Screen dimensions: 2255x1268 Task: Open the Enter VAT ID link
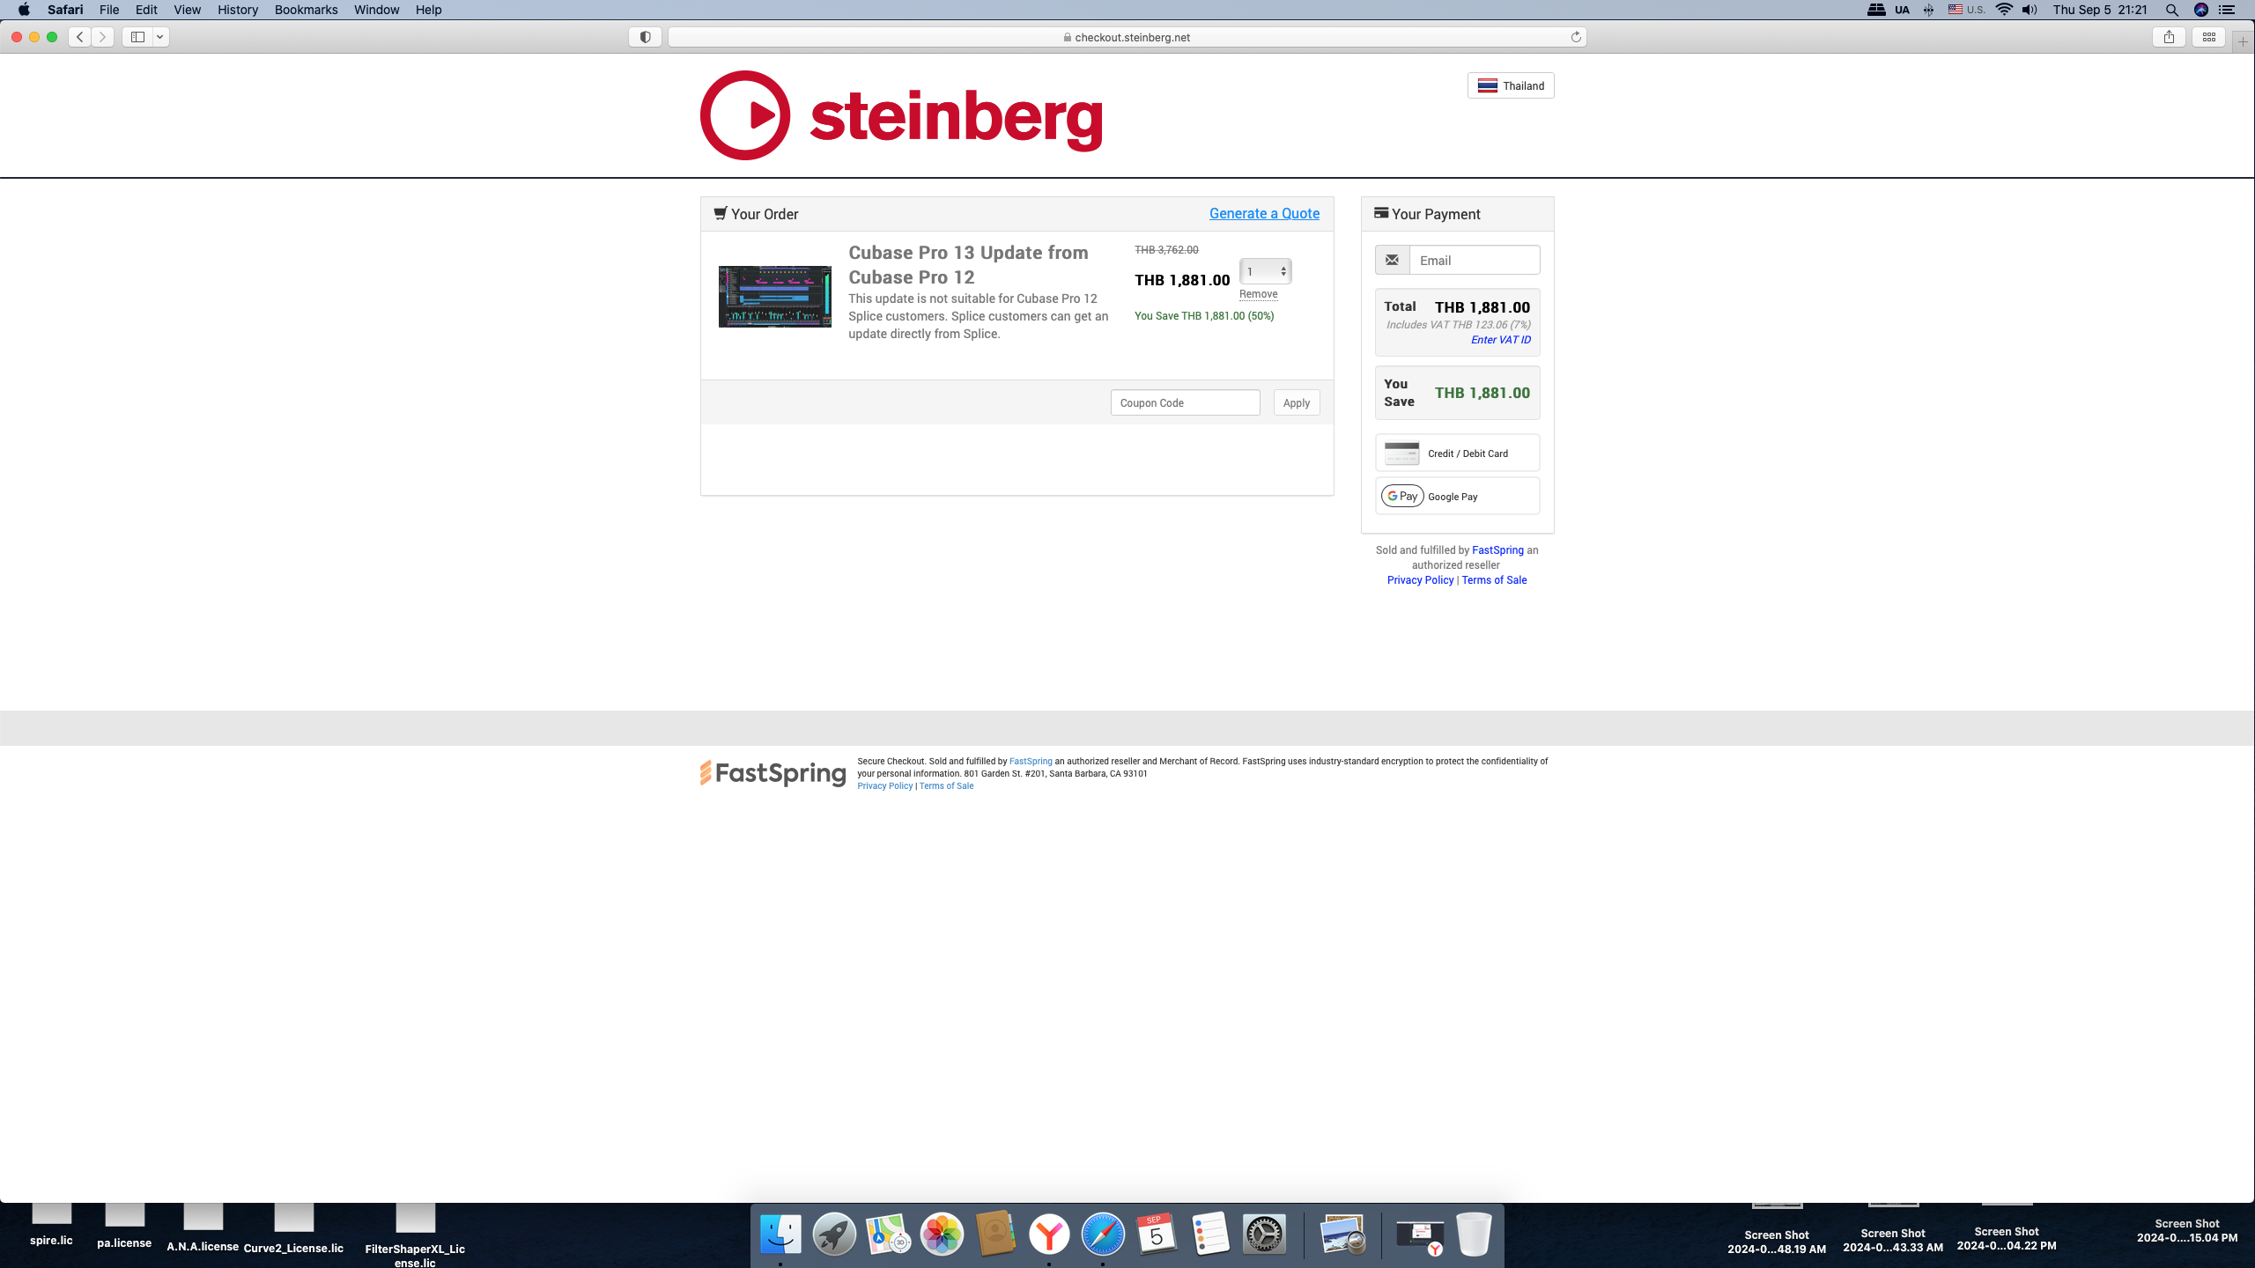(x=1500, y=340)
